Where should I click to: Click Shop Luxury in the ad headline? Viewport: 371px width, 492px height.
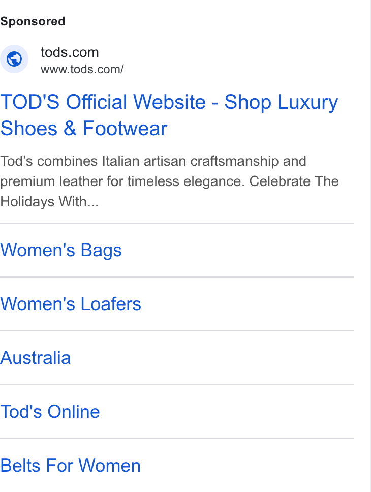pos(281,102)
